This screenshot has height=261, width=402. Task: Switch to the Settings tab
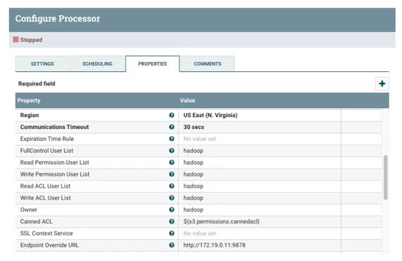pos(42,63)
